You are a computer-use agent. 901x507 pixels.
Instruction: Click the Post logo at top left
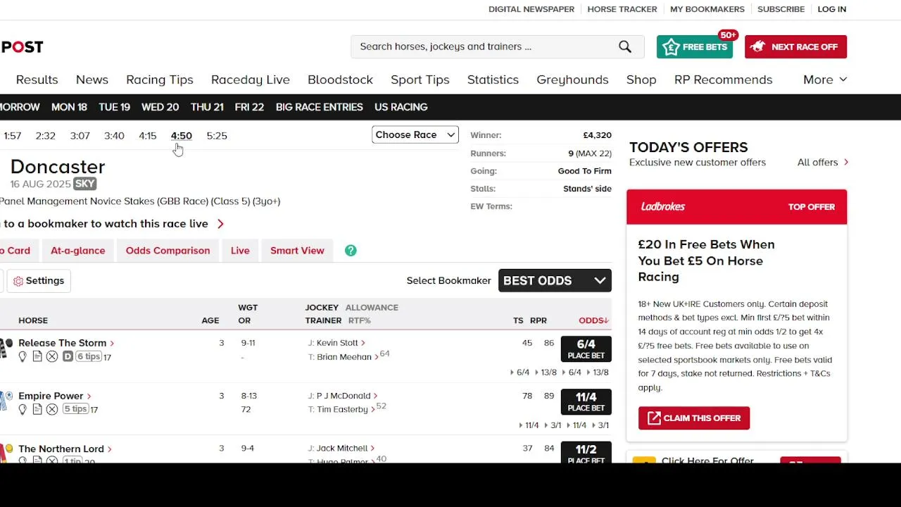coord(22,47)
